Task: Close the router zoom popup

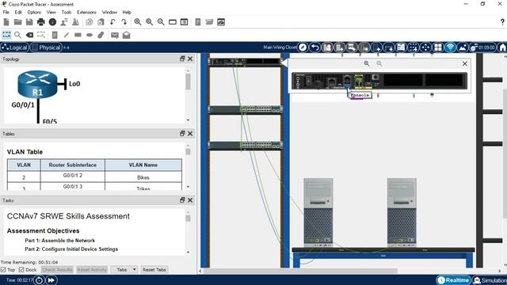Action: click(x=465, y=63)
